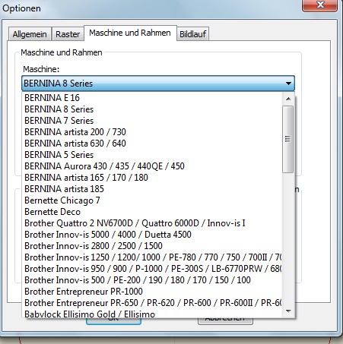Switch to the Bildlauf tab
The image size is (343, 344).
click(x=193, y=34)
